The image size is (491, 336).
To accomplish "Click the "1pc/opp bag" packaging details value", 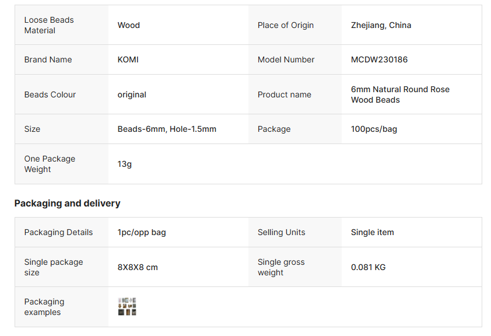I will tap(142, 232).
